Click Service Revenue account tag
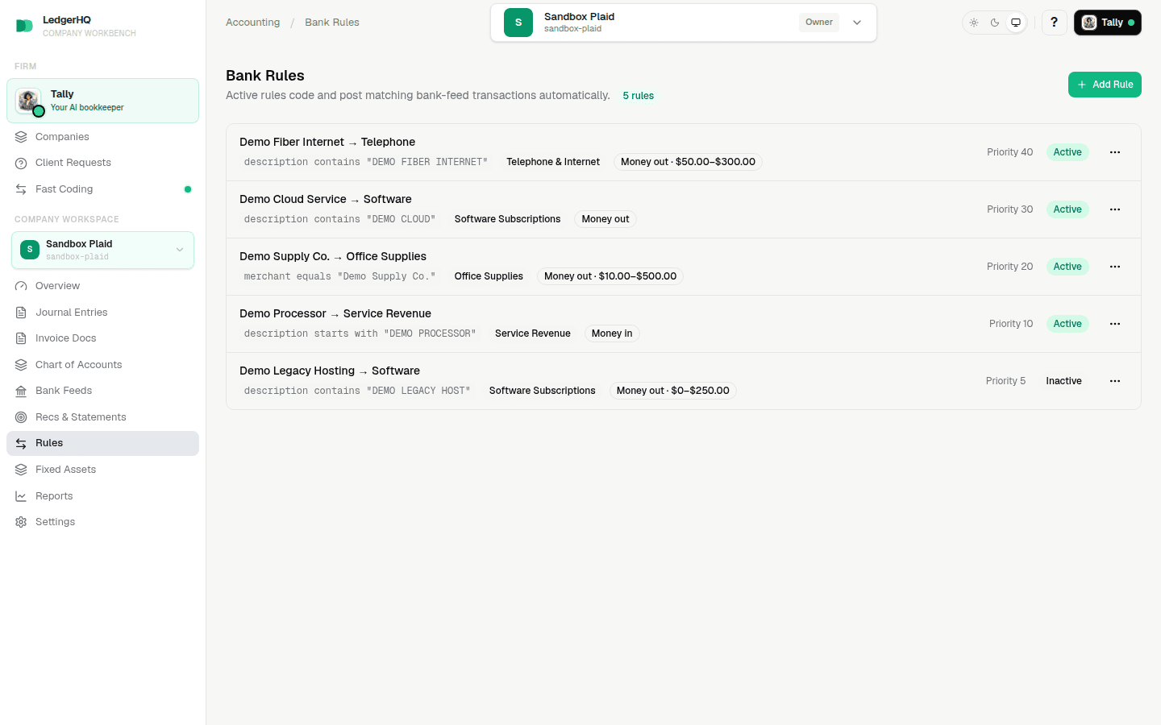1161x725 pixels. click(x=533, y=333)
